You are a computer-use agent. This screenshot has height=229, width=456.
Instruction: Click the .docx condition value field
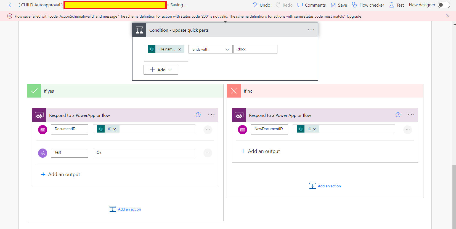tap(255, 49)
